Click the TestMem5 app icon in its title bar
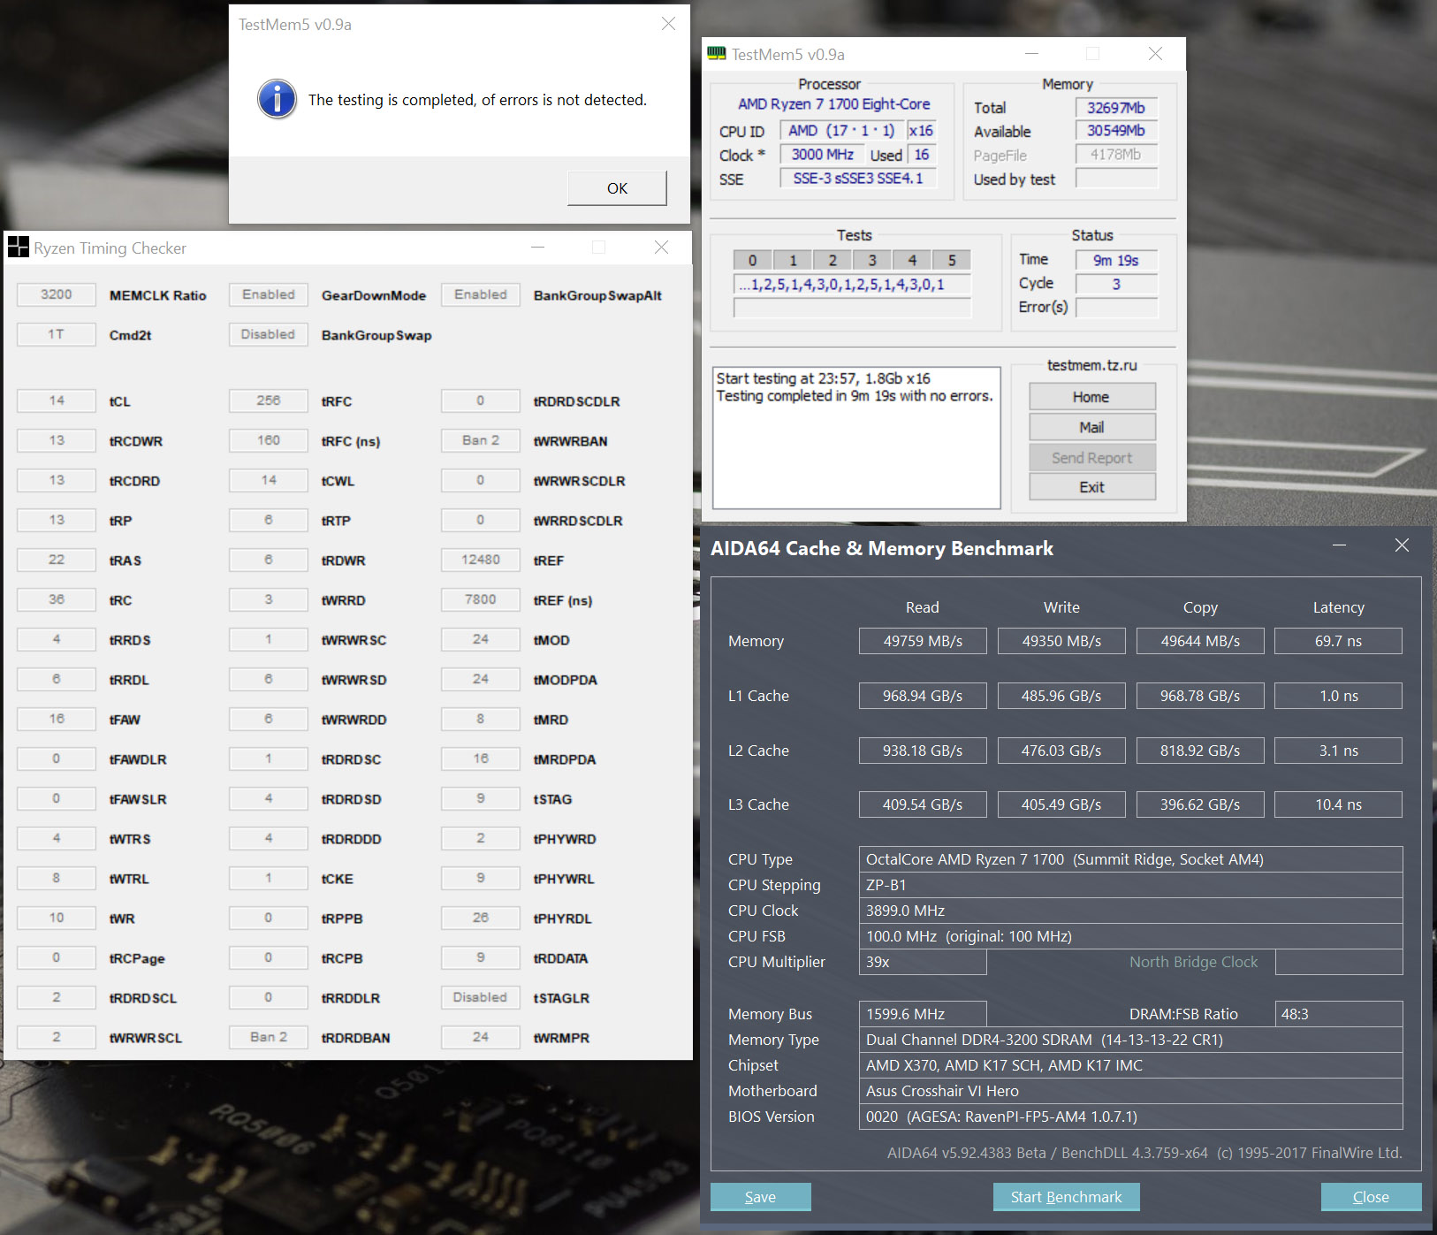This screenshot has height=1235, width=1437. pos(717,54)
